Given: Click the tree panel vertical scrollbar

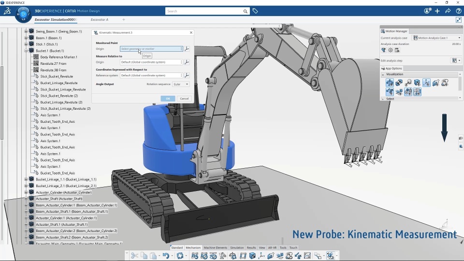Looking at the screenshot, I should (x=2, y=102).
